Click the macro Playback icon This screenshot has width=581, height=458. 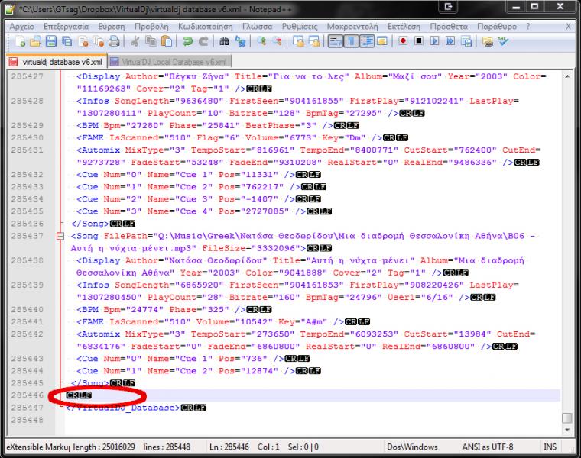tap(435, 40)
